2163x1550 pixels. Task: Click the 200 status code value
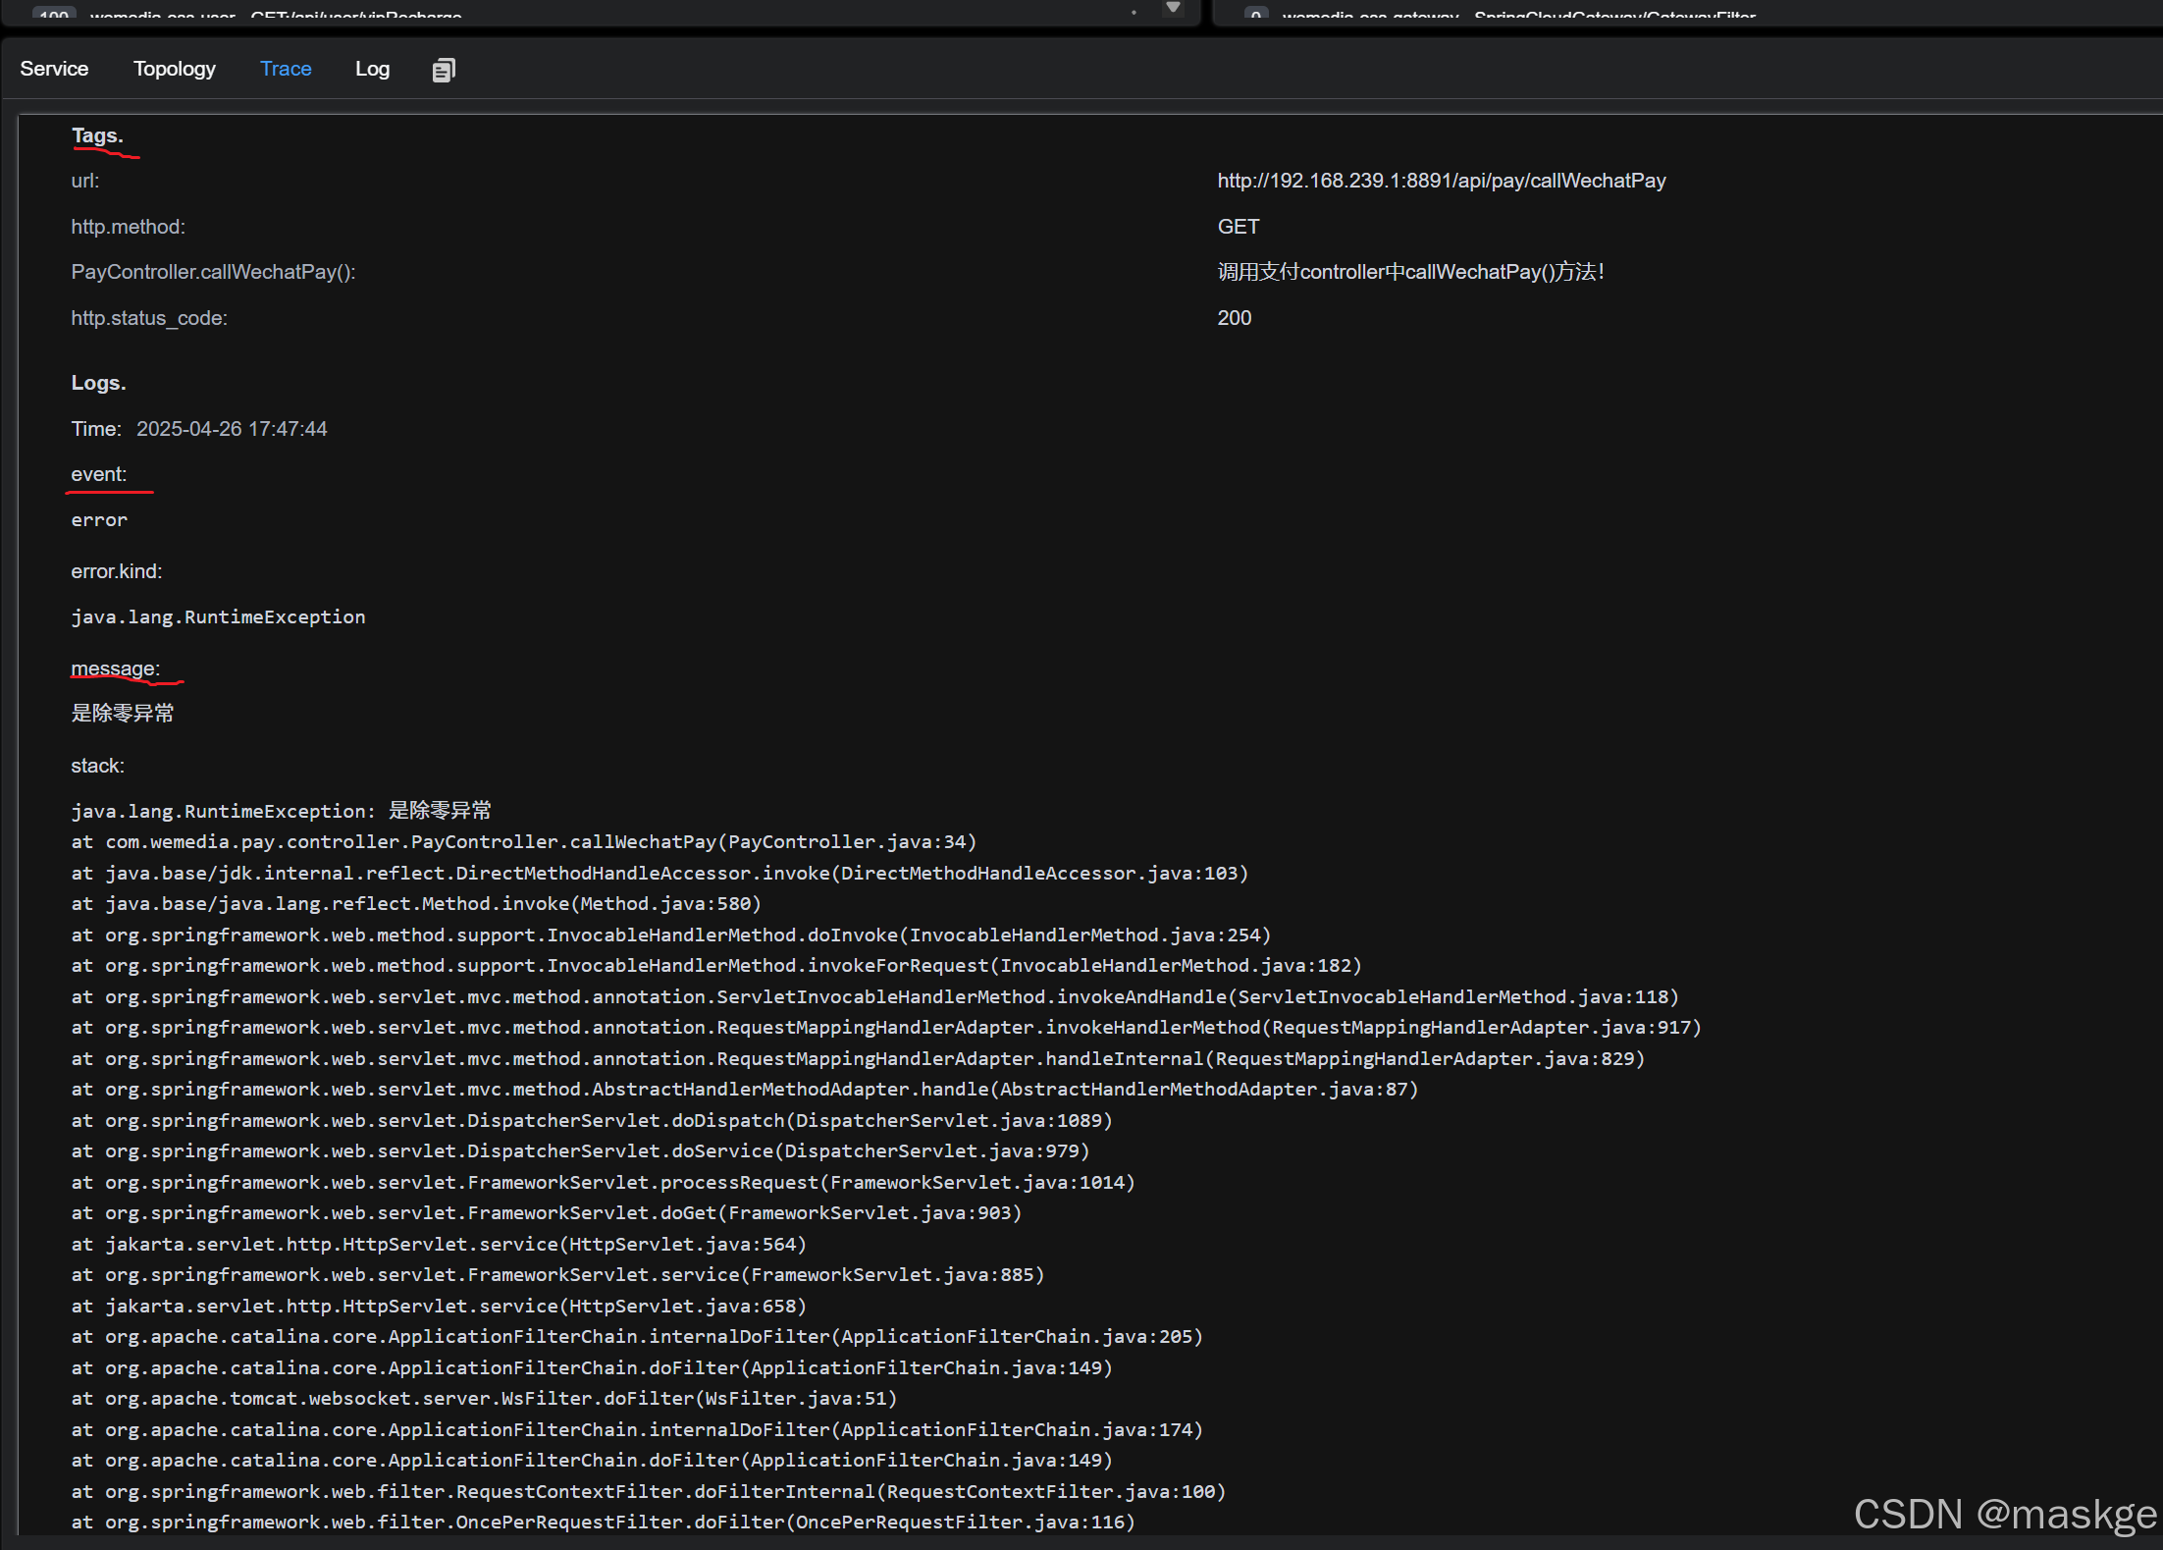coord(1234,318)
